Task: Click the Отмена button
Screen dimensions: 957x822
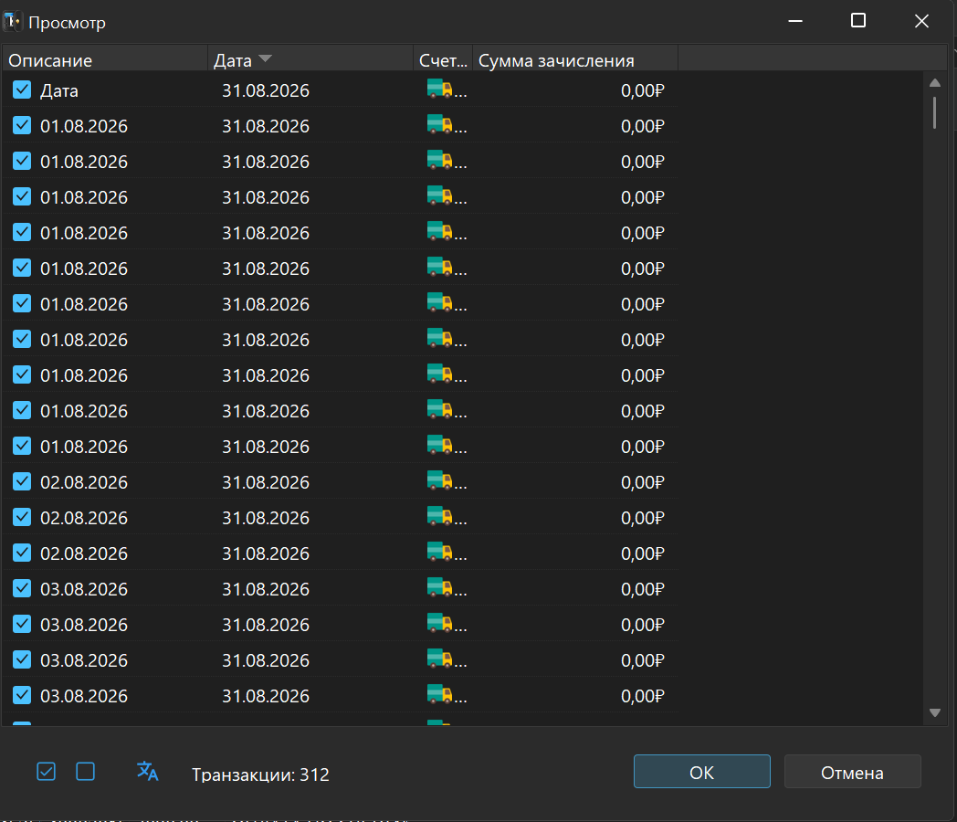Action: tap(852, 772)
